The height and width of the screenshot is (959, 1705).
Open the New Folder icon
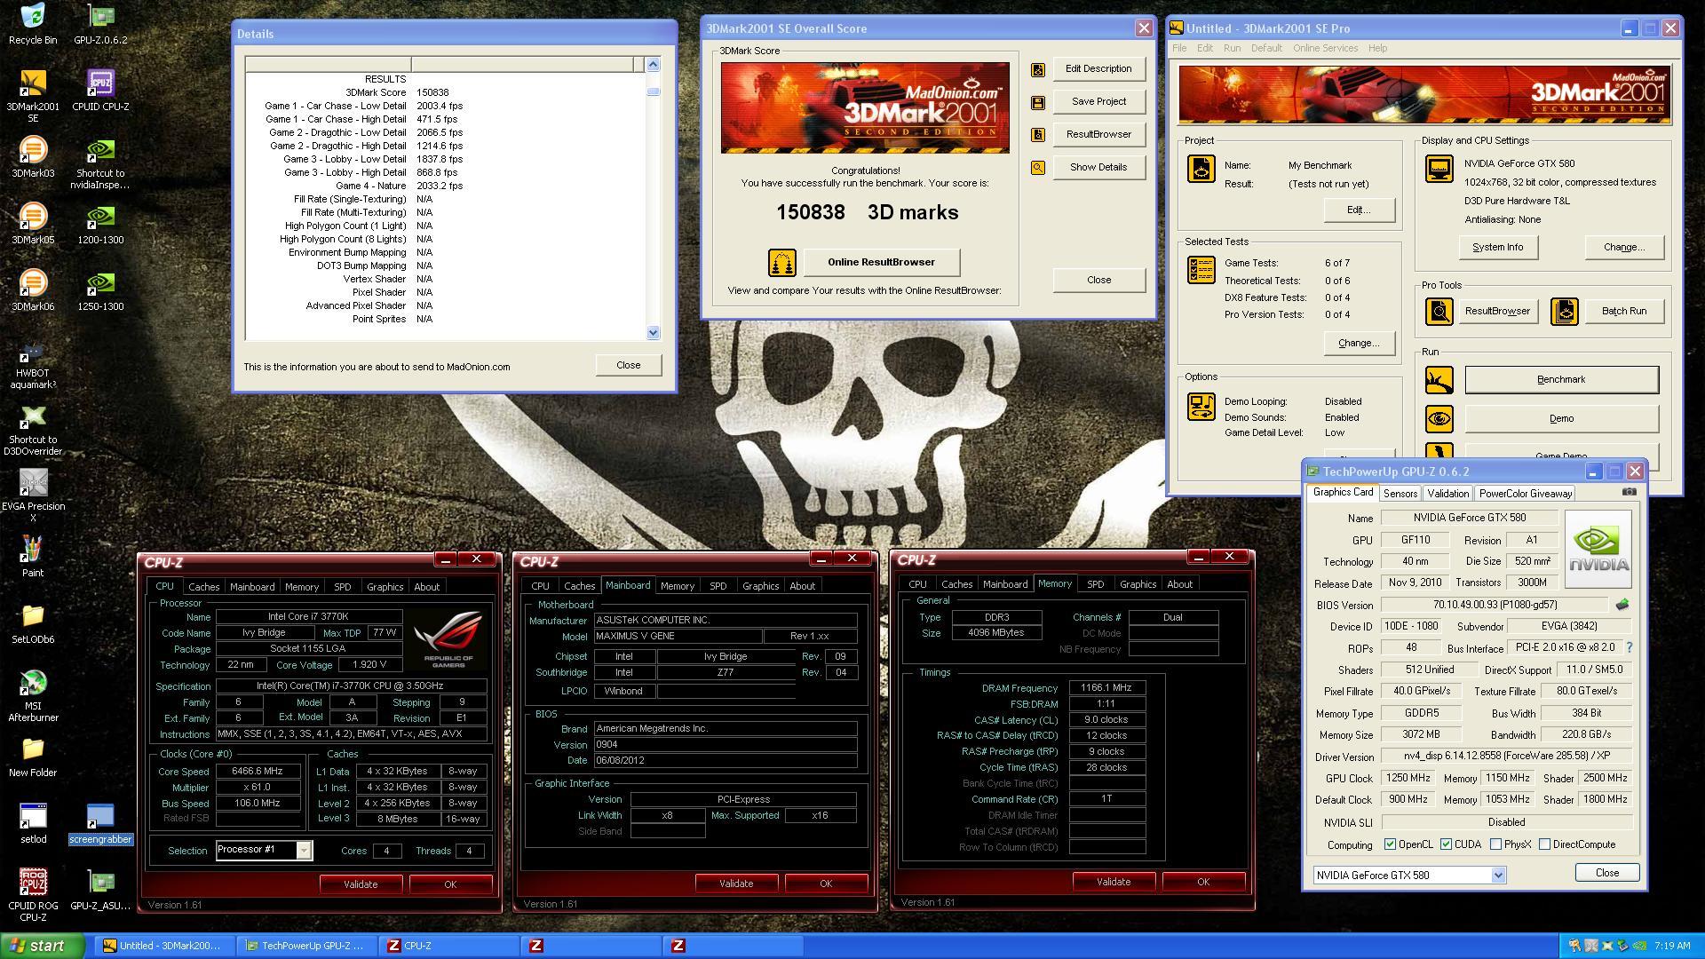pos(33,757)
